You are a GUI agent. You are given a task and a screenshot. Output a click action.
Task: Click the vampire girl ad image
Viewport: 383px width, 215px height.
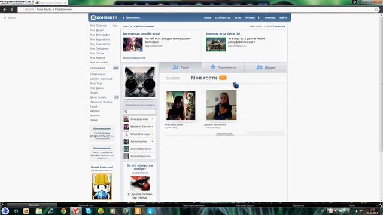click(133, 44)
